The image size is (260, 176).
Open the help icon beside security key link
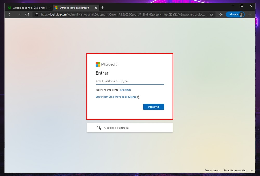[139, 97]
